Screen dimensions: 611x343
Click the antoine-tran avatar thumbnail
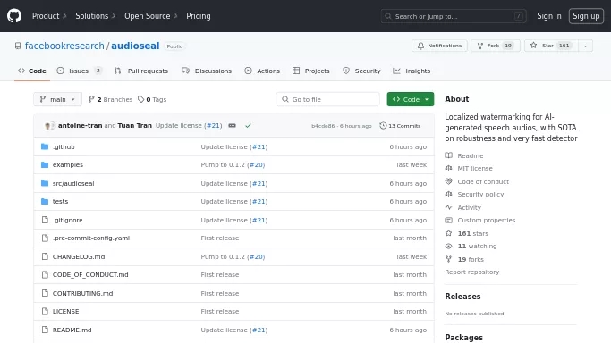click(x=48, y=126)
